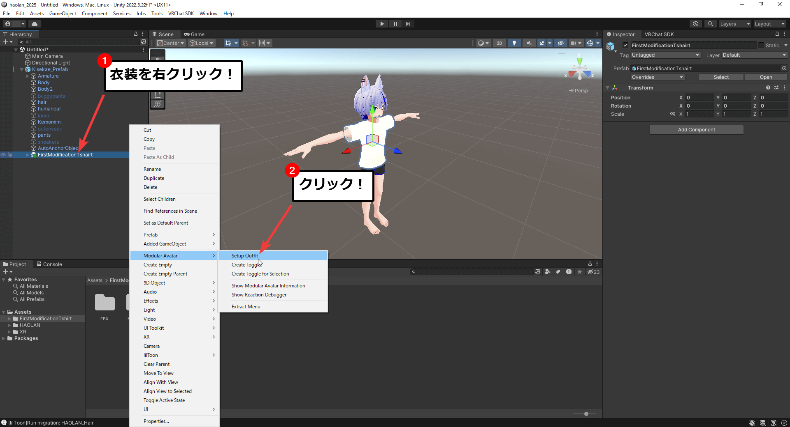Click the Step frame button
790x427 pixels.
[408, 24]
